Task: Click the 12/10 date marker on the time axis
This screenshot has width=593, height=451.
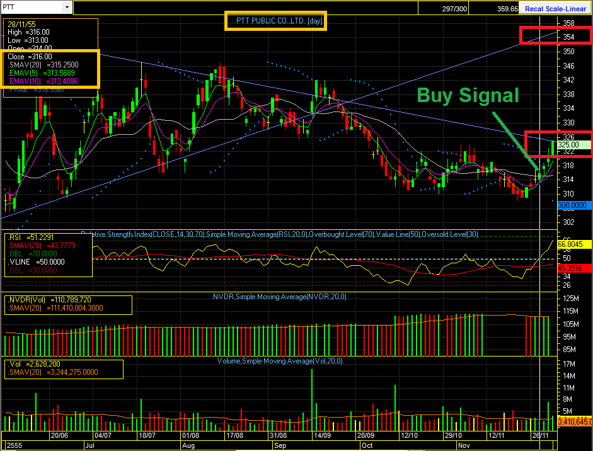Action: tap(409, 435)
